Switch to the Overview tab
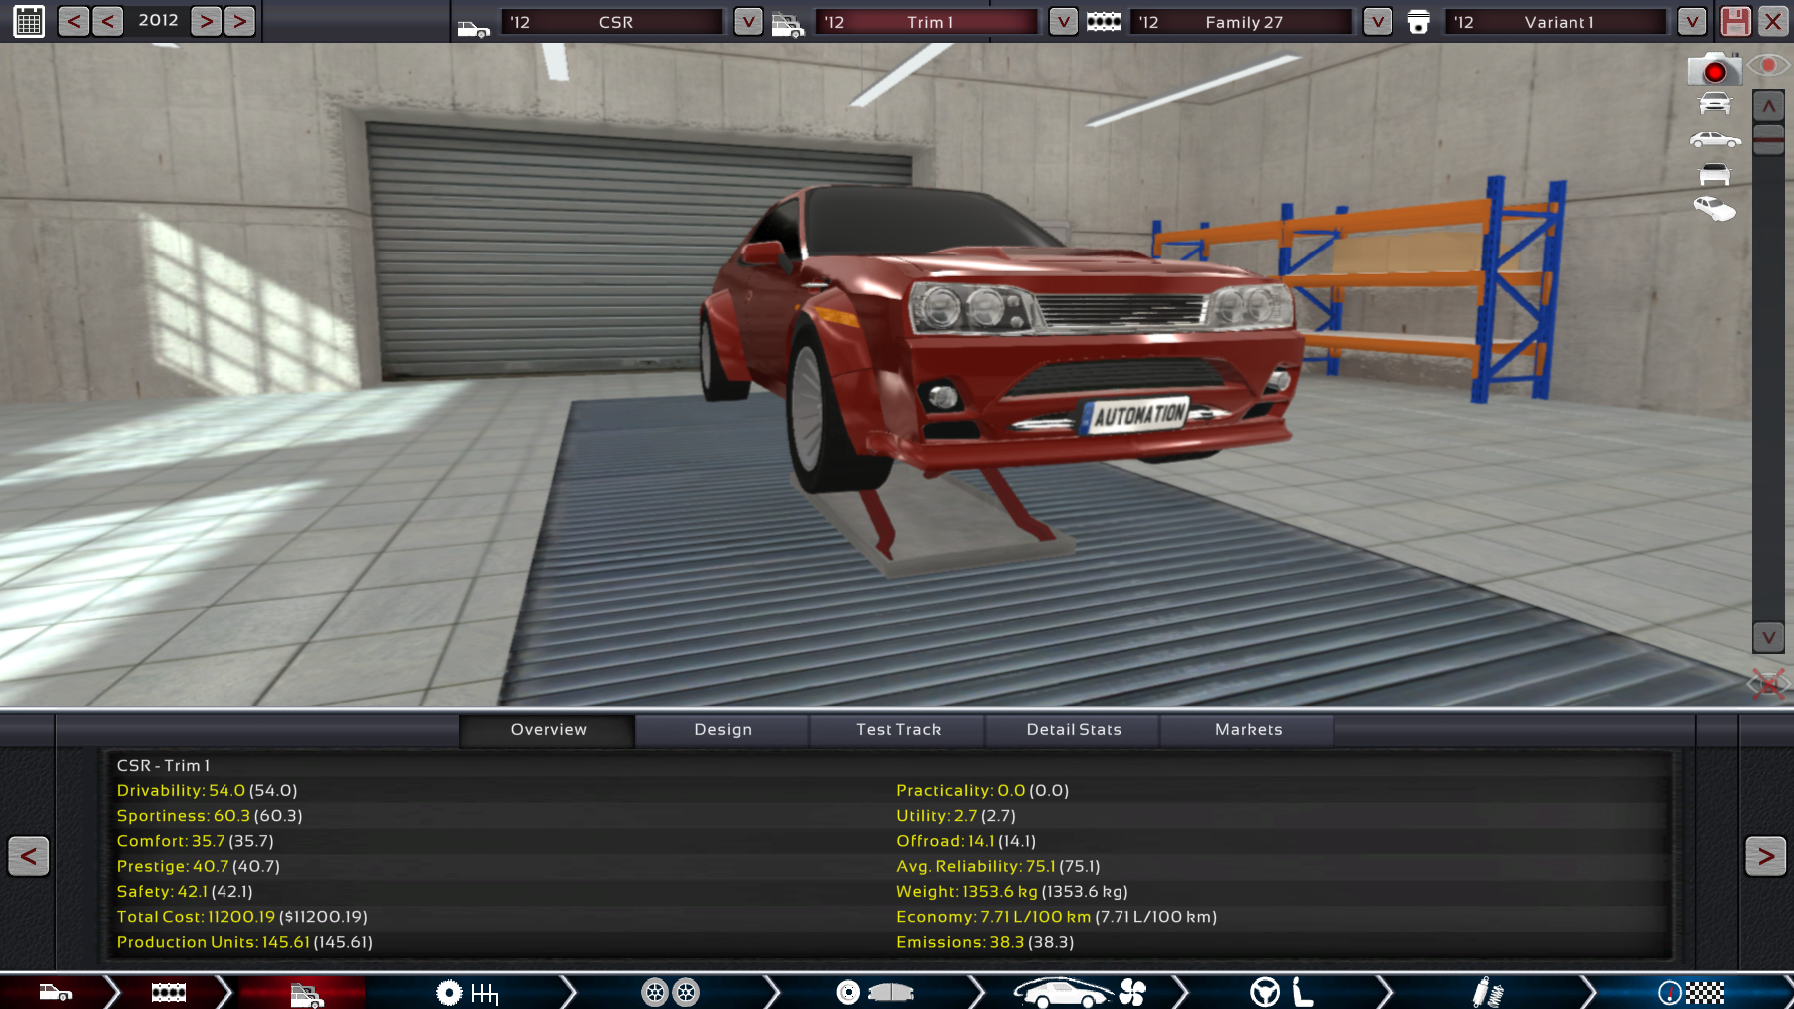 tap(548, 730)
